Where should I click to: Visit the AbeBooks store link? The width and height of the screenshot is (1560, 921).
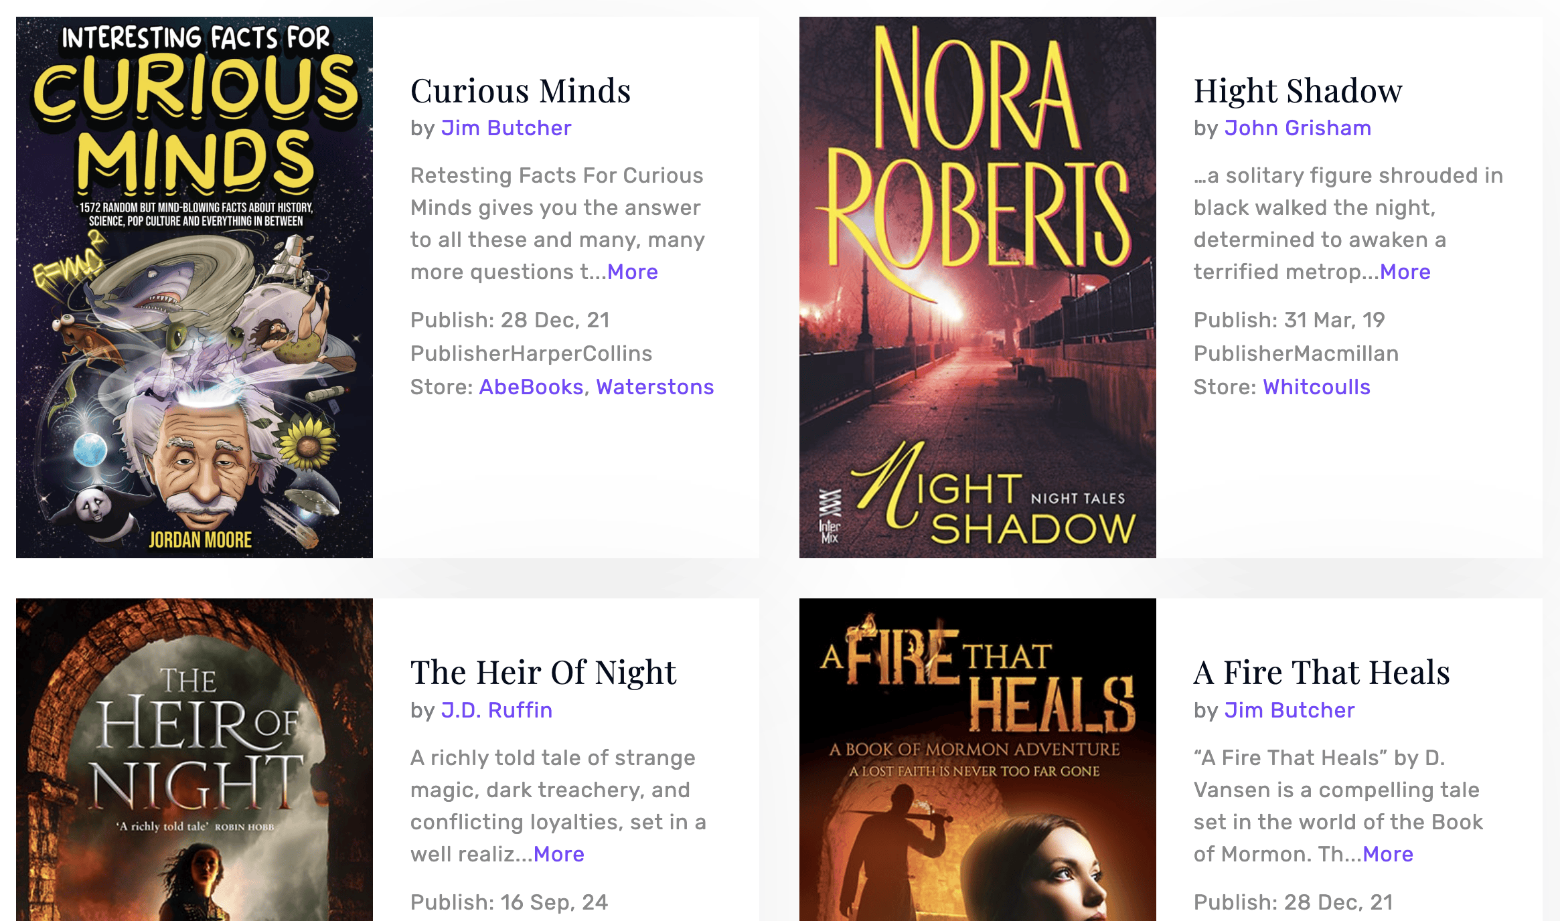532,387
